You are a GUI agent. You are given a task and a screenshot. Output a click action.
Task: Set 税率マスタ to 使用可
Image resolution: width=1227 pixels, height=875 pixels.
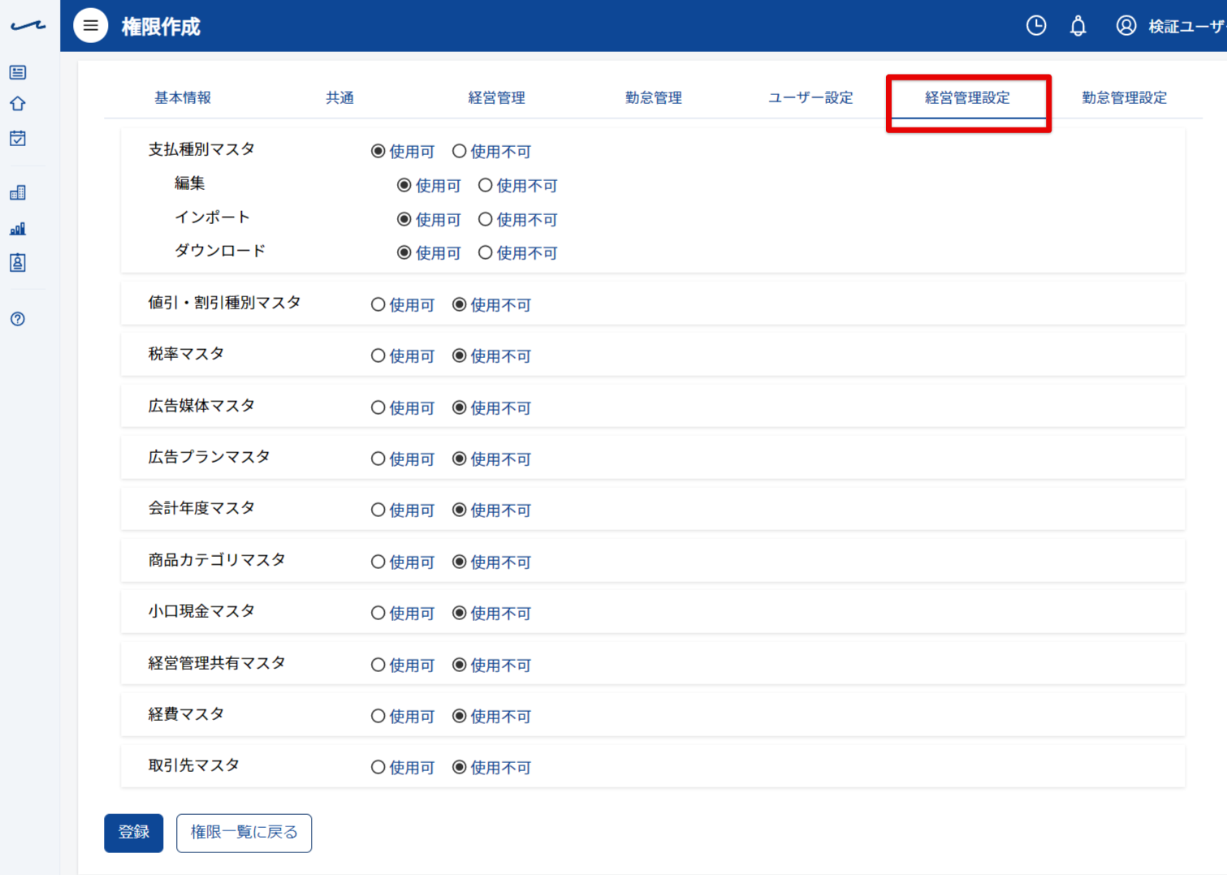[378, 356]
